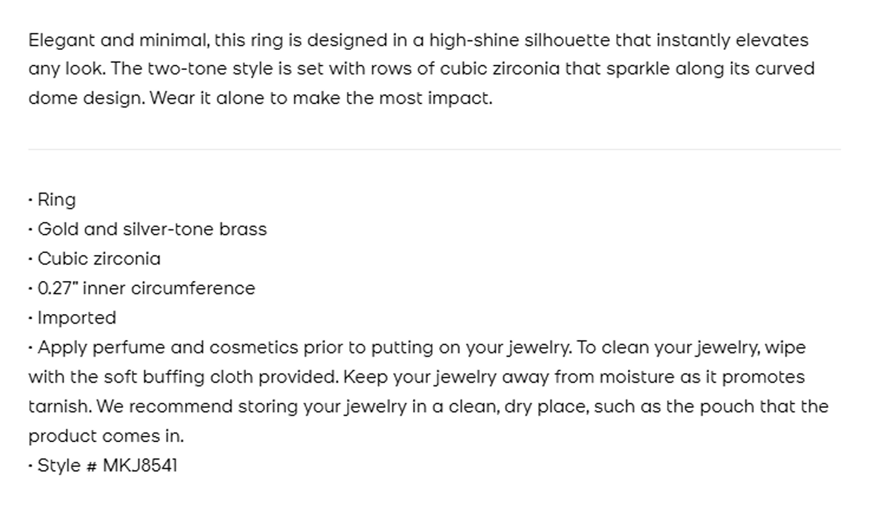Screen dimensions: 874x527
Task: Click the "product comes in." line
Action: click(x=106, y=436)
